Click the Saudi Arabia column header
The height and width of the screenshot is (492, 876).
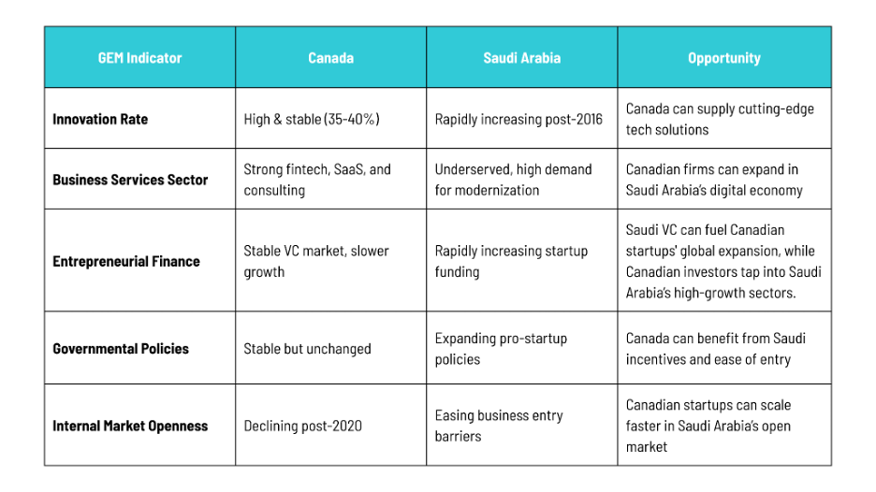click(522, 58)
